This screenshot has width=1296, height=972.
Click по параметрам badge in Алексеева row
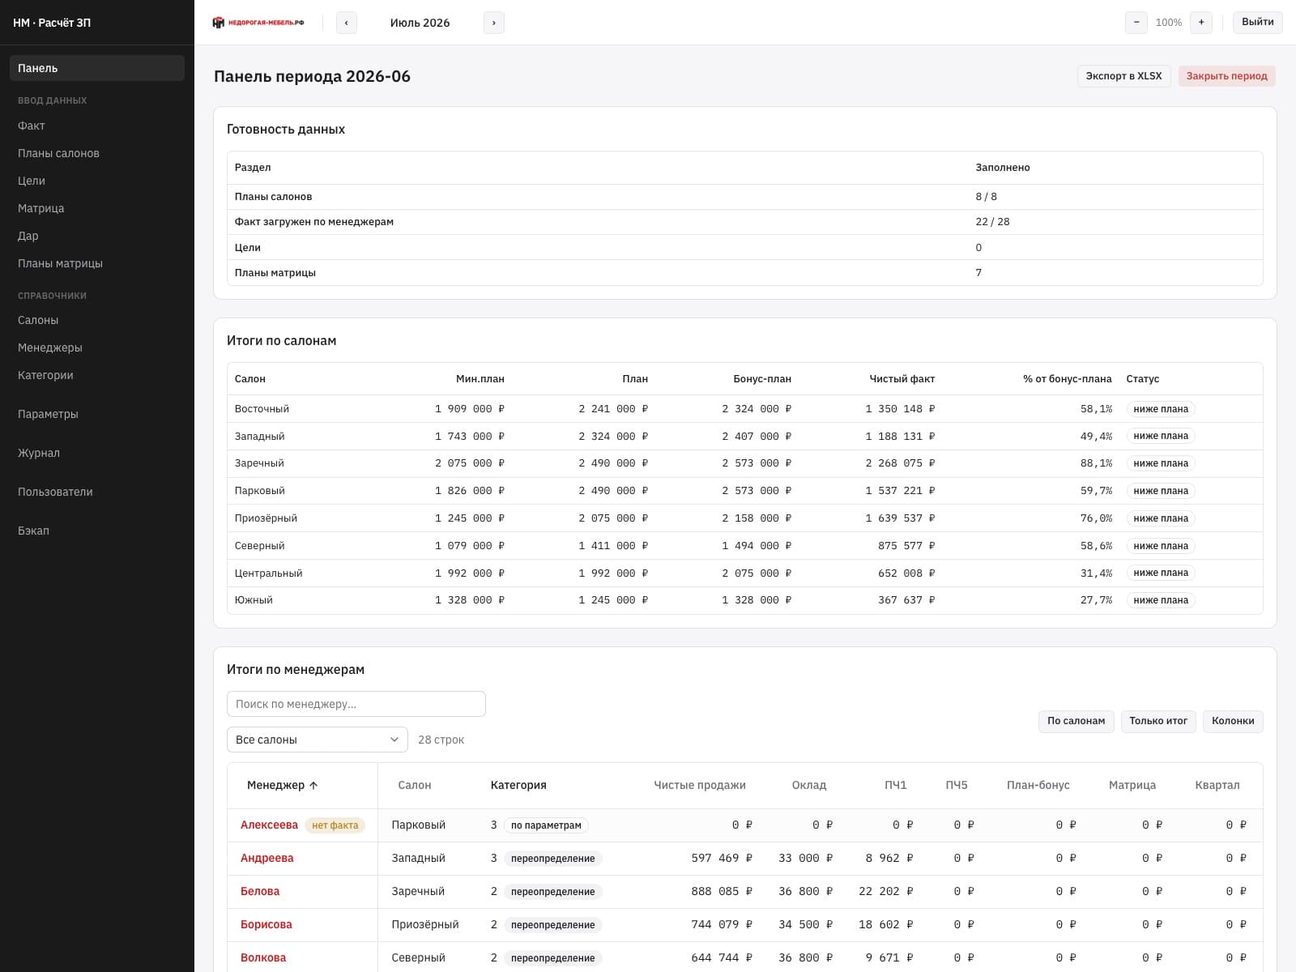tap(546, 825)
